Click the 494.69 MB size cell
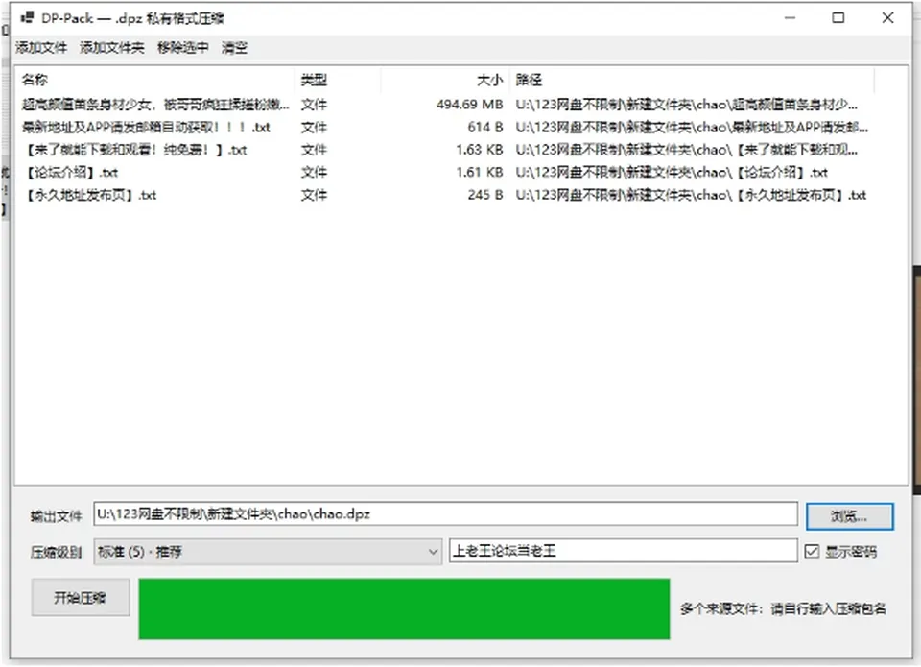Image resolution: width=921 pixels, height=667 pixels. pyautogui.click(x=469, y=105)
